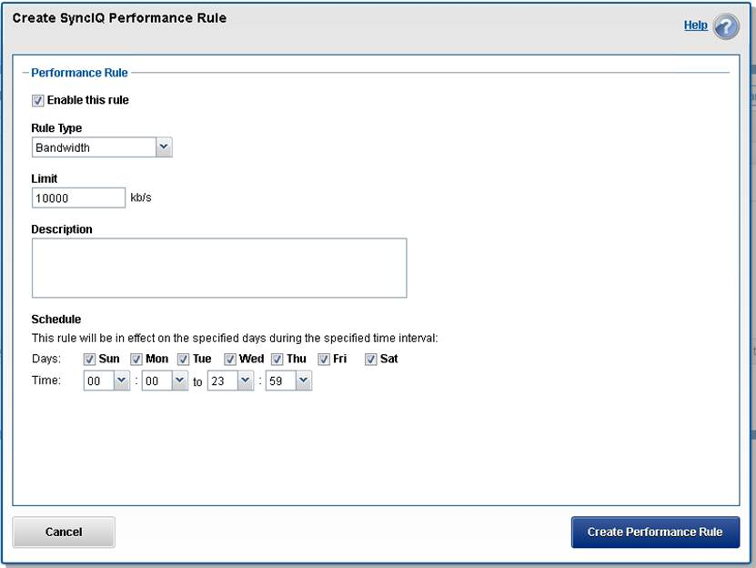Open the Help link

(695, 25)
